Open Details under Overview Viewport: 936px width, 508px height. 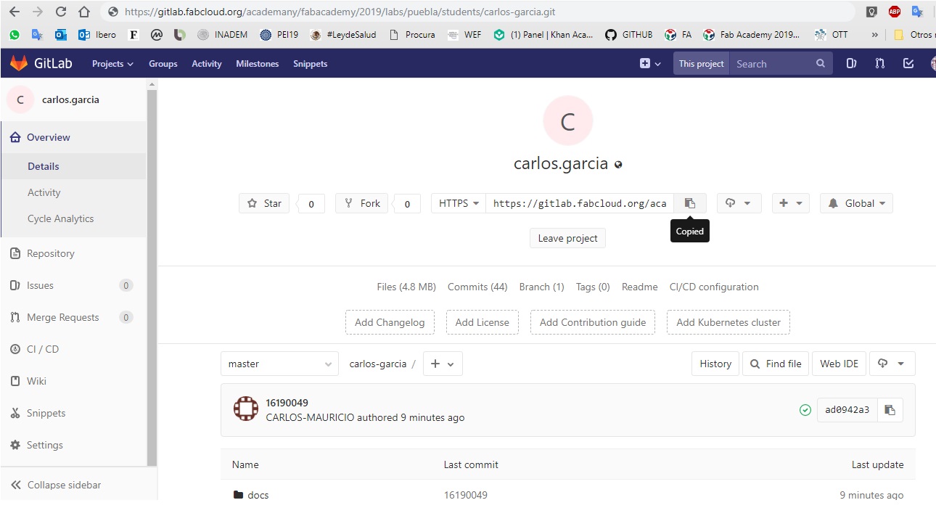73,166
